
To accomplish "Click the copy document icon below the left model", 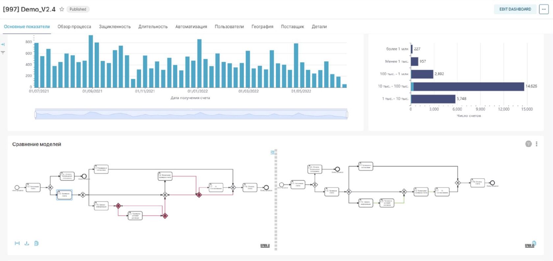I will click(x=36, y=243).
